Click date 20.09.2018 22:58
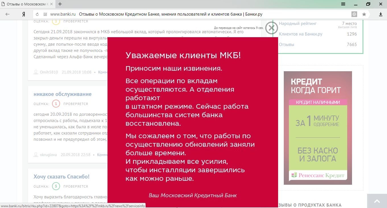Image resolution: width=387 pixels, height=208 pixels. click(75, 155)
